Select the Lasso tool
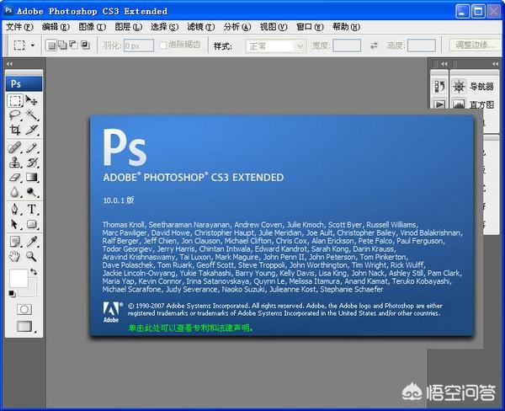 coord(15,115)
